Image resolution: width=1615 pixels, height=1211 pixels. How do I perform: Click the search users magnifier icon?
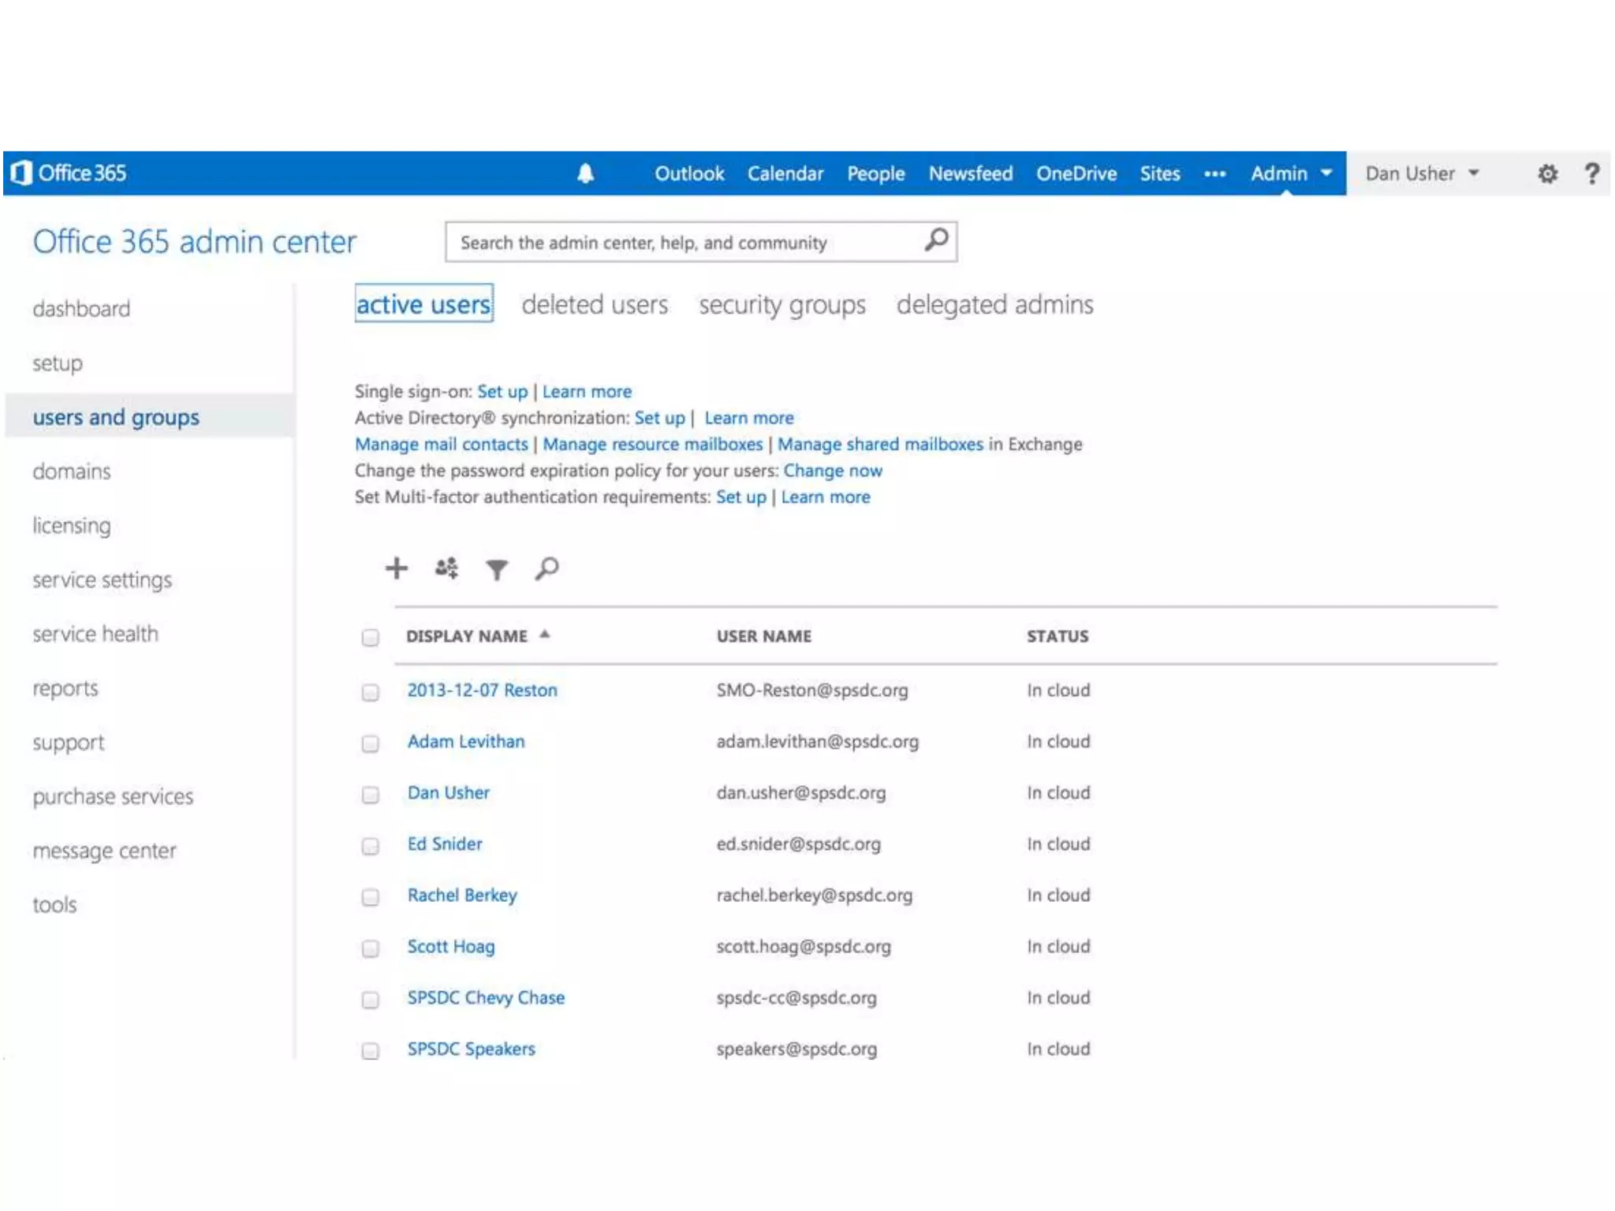click(546, 568)
